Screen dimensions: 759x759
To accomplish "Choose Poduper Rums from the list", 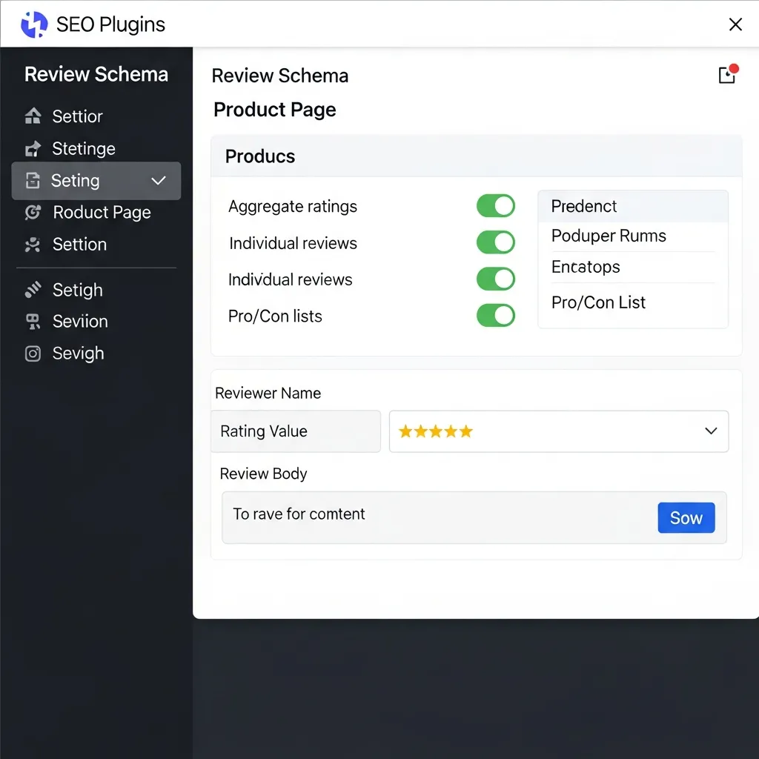I will (608, 236).
